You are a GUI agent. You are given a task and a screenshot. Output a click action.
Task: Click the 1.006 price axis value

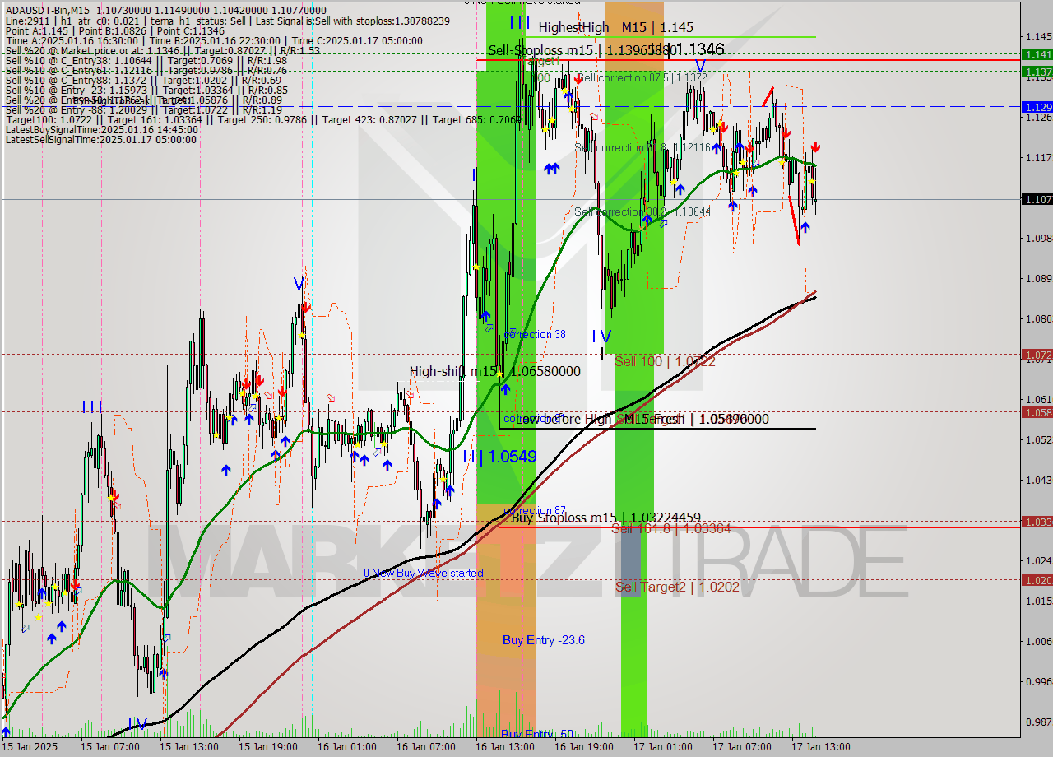click(x=1038, y=641)
